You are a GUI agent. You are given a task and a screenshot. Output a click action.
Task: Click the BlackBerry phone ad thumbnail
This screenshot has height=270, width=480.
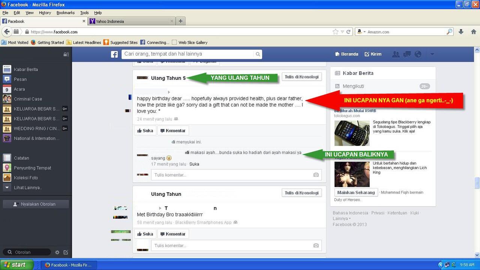pos(352,133)
